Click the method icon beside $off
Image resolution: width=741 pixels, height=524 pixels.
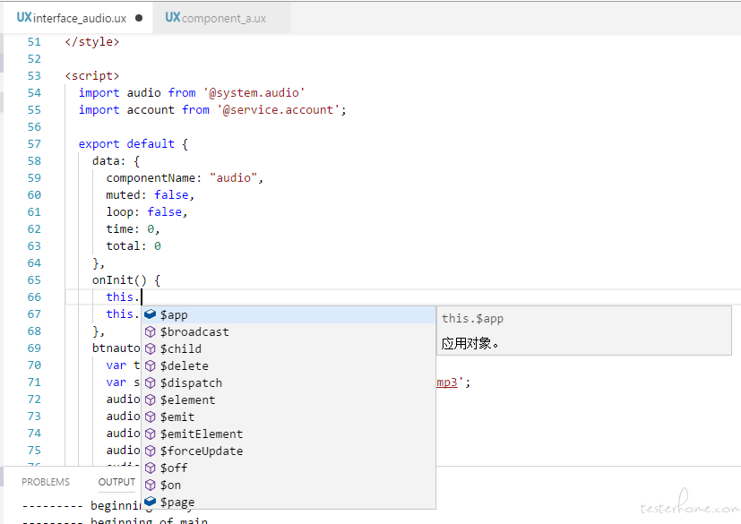pyautogui.click(x=151, y=468)
